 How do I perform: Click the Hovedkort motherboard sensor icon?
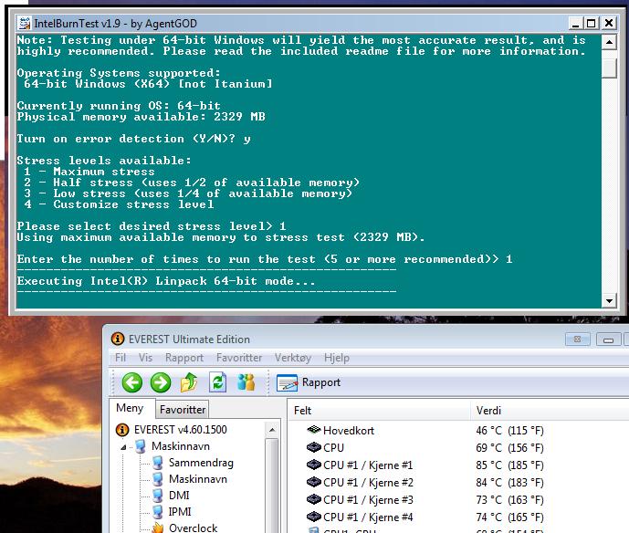[314, 430]
